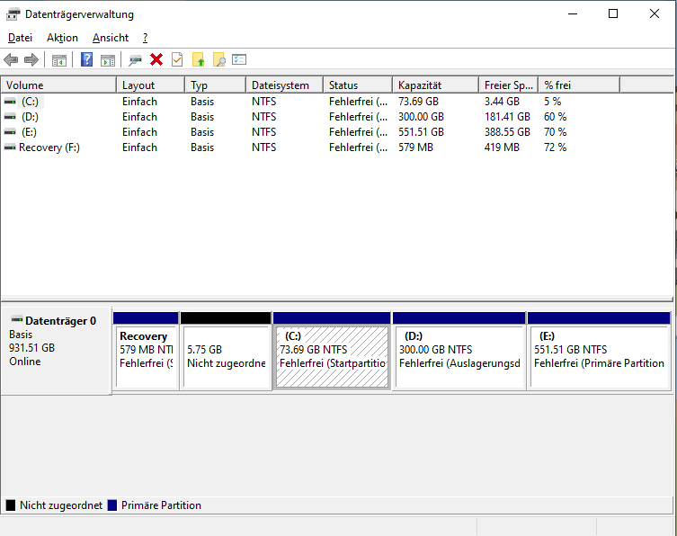This screenshot has height=536, width=677.
Task: Click the connect drive settings icon
Action: (x=135, y=60)
